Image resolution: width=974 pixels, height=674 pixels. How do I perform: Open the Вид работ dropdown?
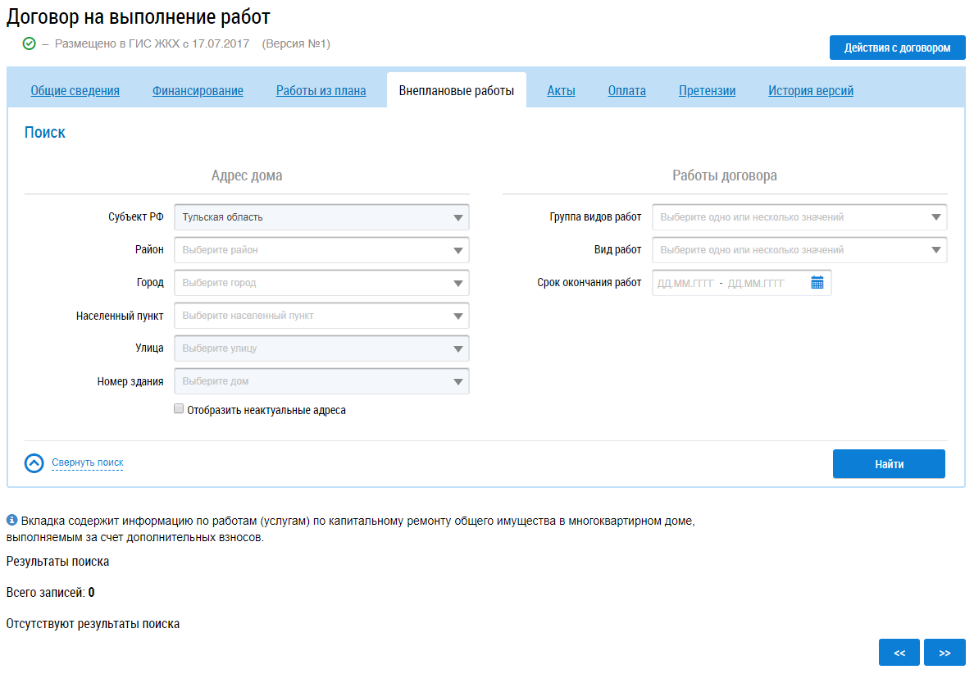[x=799, y=250]
